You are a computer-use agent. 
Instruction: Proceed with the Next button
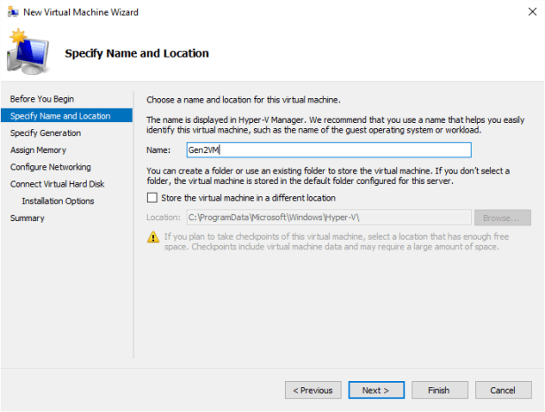[x=376, y=390]
